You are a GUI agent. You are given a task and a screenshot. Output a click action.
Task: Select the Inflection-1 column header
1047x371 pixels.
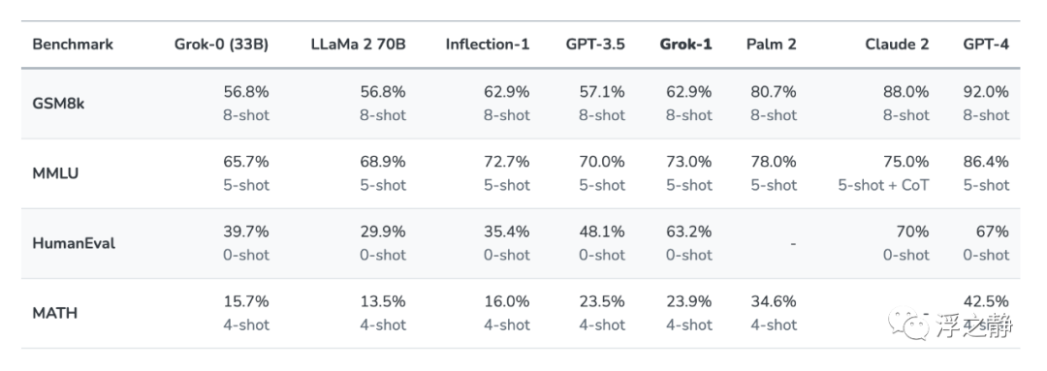(488, 45)
